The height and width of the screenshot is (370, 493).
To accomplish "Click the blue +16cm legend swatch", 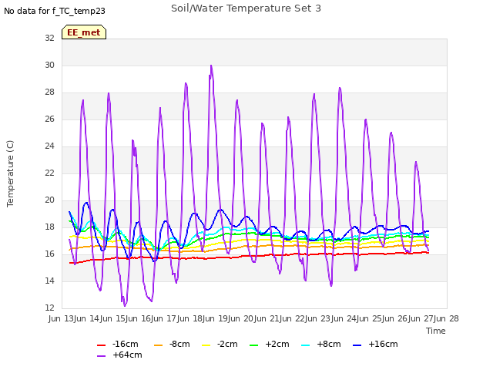I will point(357,345).
